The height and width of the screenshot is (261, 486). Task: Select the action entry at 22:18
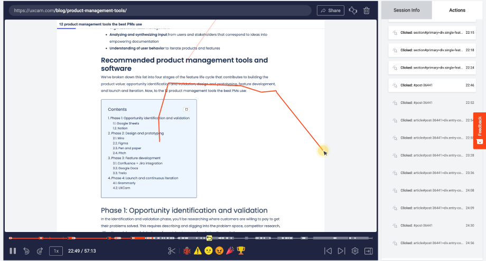[x=432, y=50]
